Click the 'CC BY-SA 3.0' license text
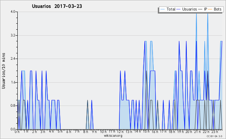The width and height of the screenshot is (226, 139). point(214,136)
